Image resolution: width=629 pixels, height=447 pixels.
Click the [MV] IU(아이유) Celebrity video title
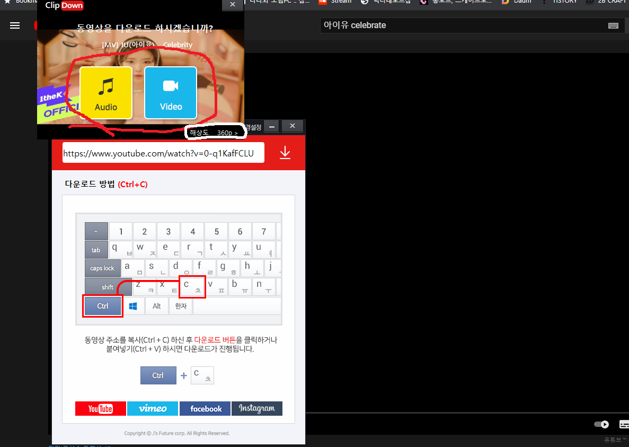click(147, 45)
